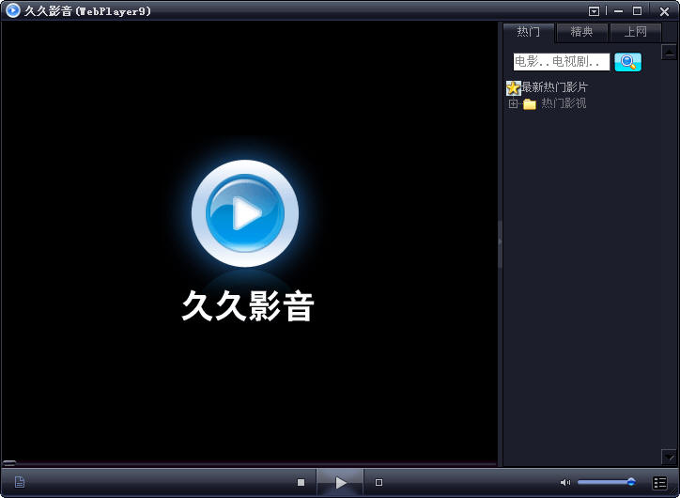Mute the audio using speaker icon
The height and width of the screenshot is (498, 680).
click(x=564, y=482)
